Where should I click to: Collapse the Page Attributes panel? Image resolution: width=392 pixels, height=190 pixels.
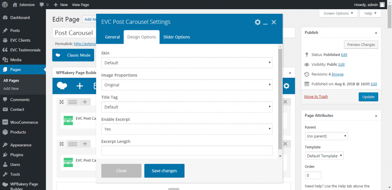tap(376, 116)
